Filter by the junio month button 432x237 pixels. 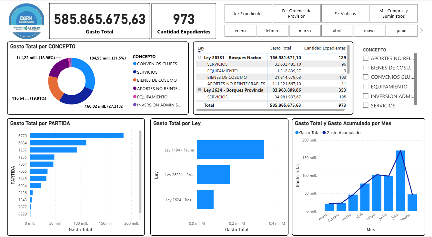pos(401,31)
